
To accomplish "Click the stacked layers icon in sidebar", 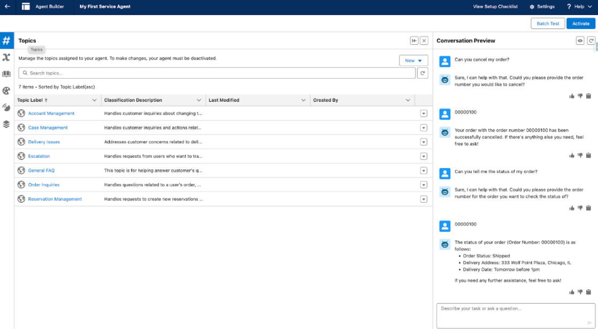I will 6,124.
